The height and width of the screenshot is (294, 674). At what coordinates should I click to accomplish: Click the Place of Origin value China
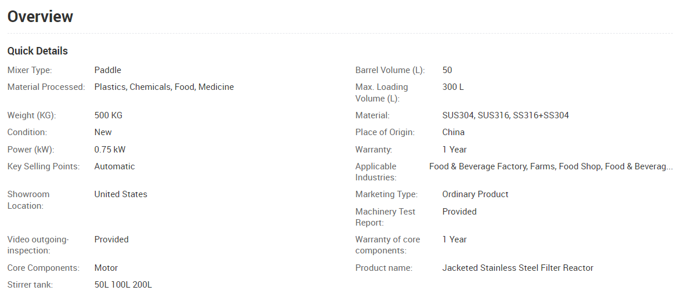tap(454, 132)
